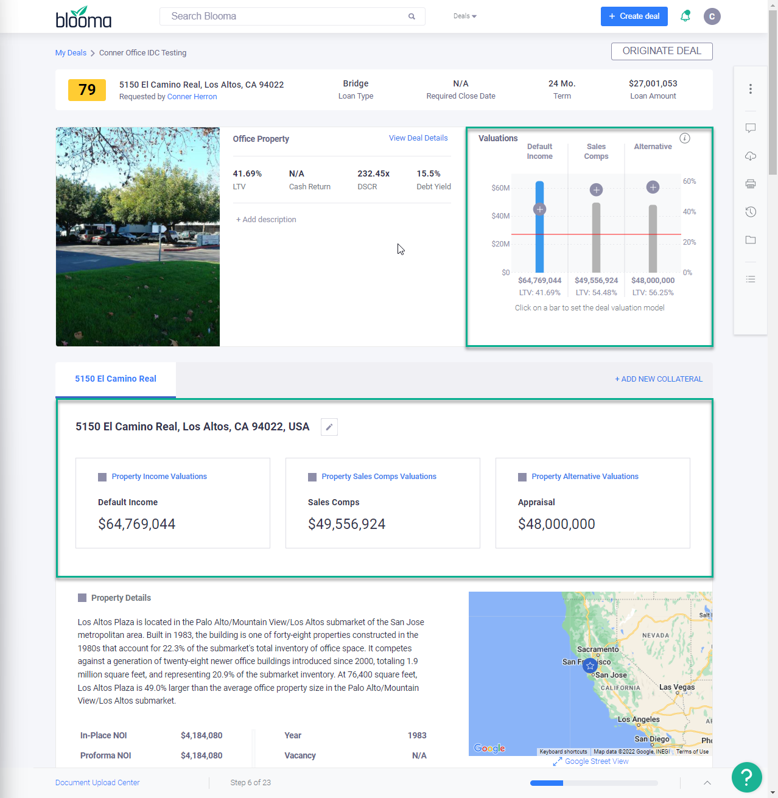
Task: Click the list icon in sidebar
Action: pos(751,279)
